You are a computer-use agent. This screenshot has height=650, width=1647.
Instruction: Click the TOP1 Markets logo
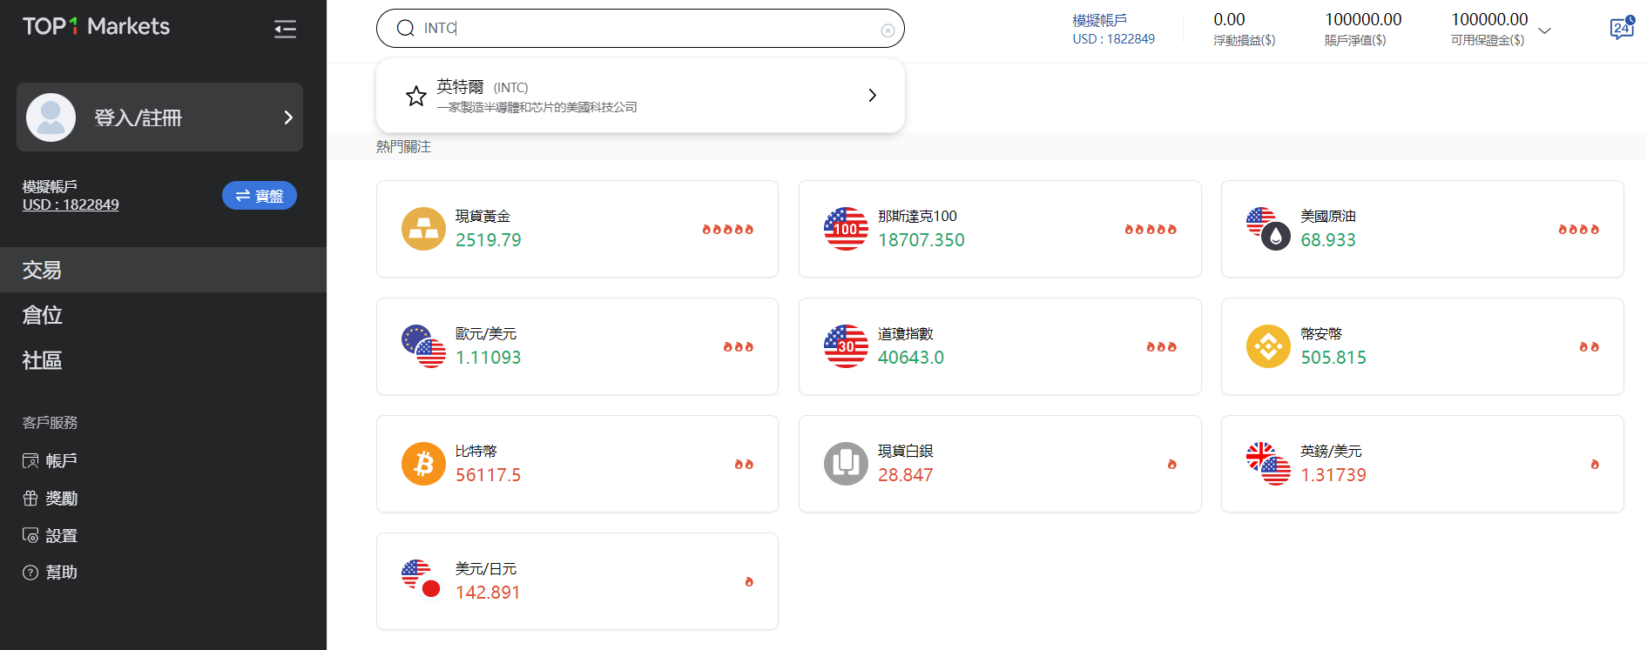(96, 27)
